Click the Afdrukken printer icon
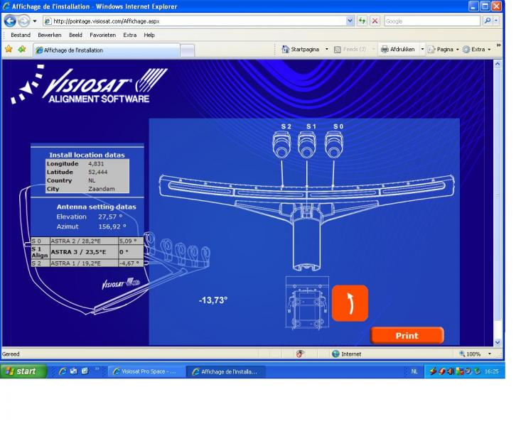 385,50
